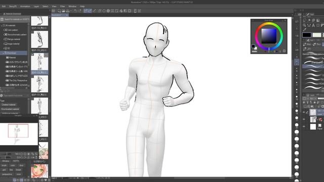Toggle visibility eye of the Paper layer

[x=304, y=126]
